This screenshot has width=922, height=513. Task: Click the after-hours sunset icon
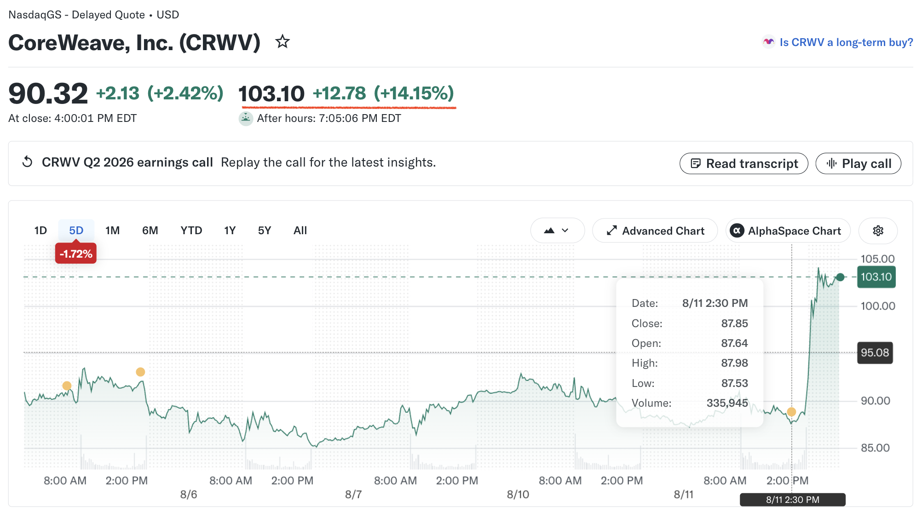click(x=246, y=118)
